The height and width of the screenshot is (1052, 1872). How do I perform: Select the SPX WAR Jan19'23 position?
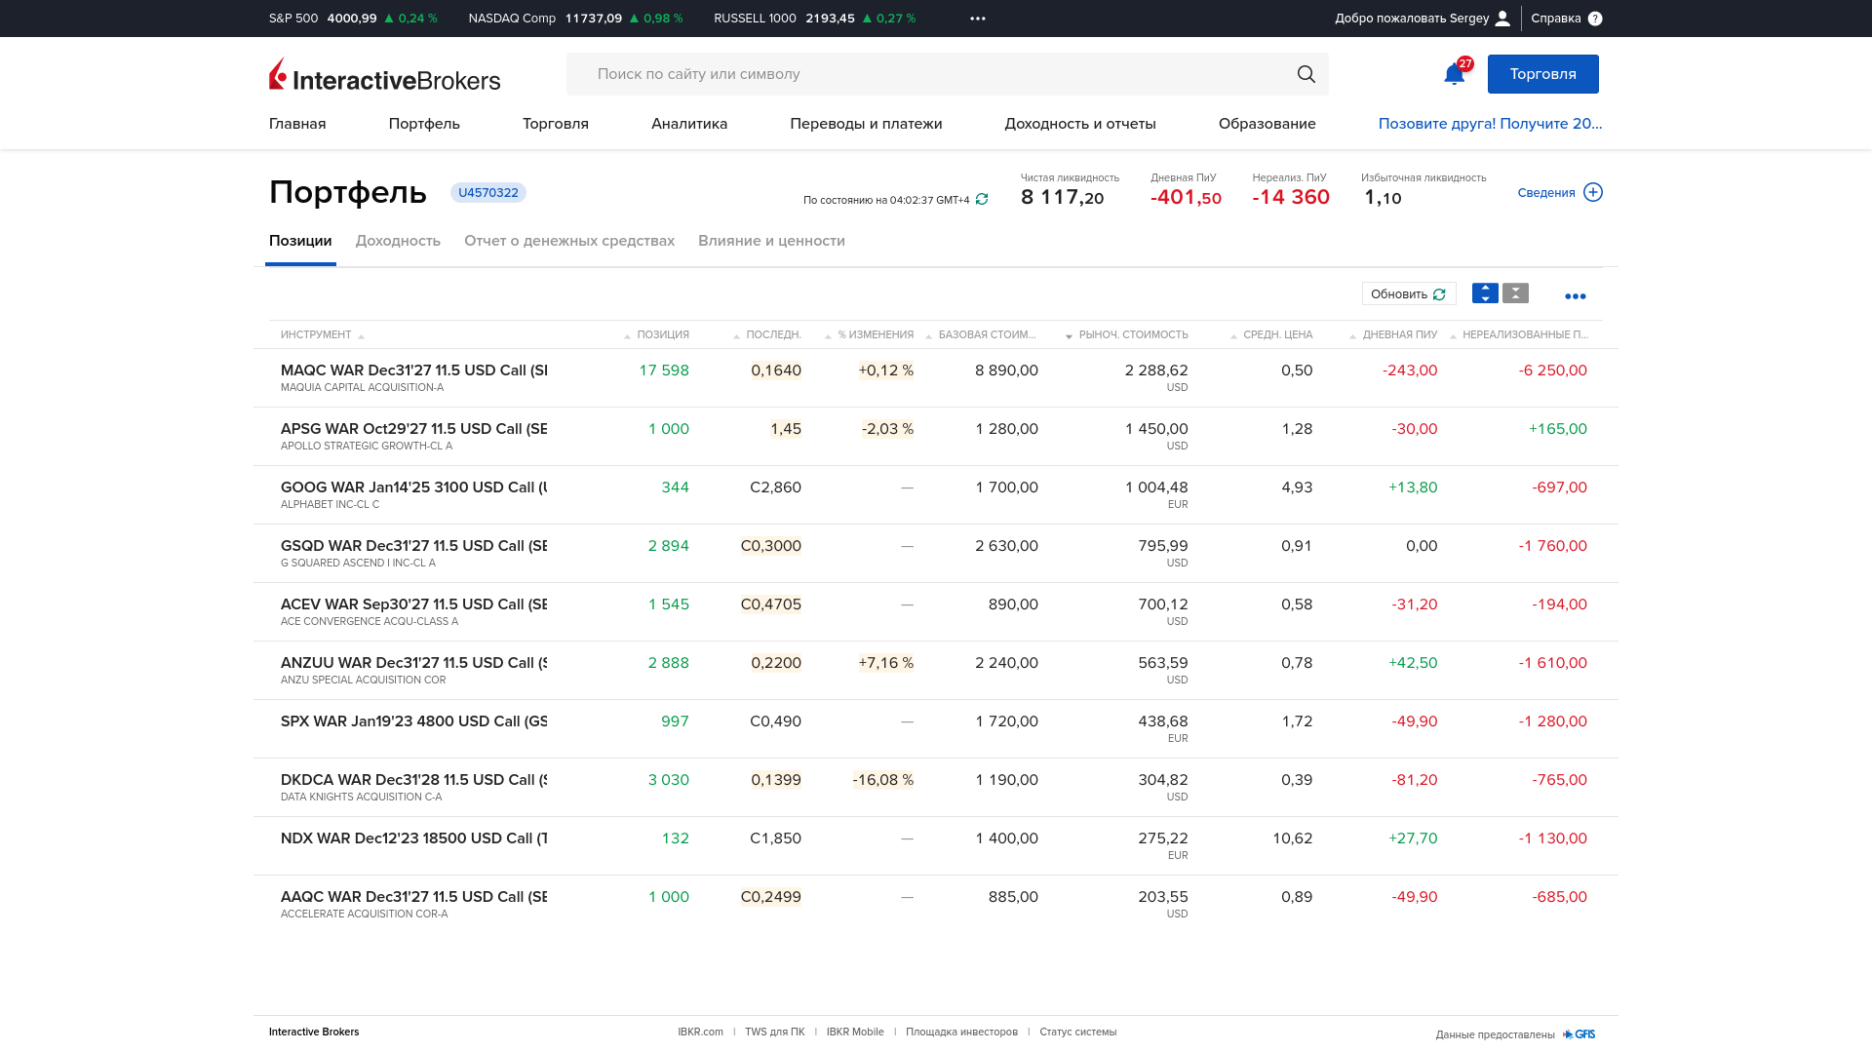(936, 729)
